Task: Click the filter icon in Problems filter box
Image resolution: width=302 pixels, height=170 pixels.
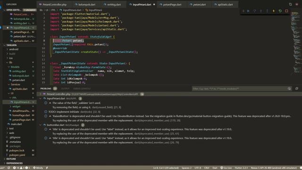Action: tap(289, 89)
